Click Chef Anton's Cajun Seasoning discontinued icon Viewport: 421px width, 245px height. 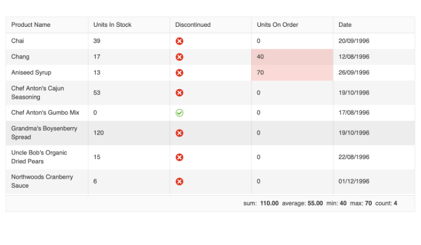click(179, 93)
